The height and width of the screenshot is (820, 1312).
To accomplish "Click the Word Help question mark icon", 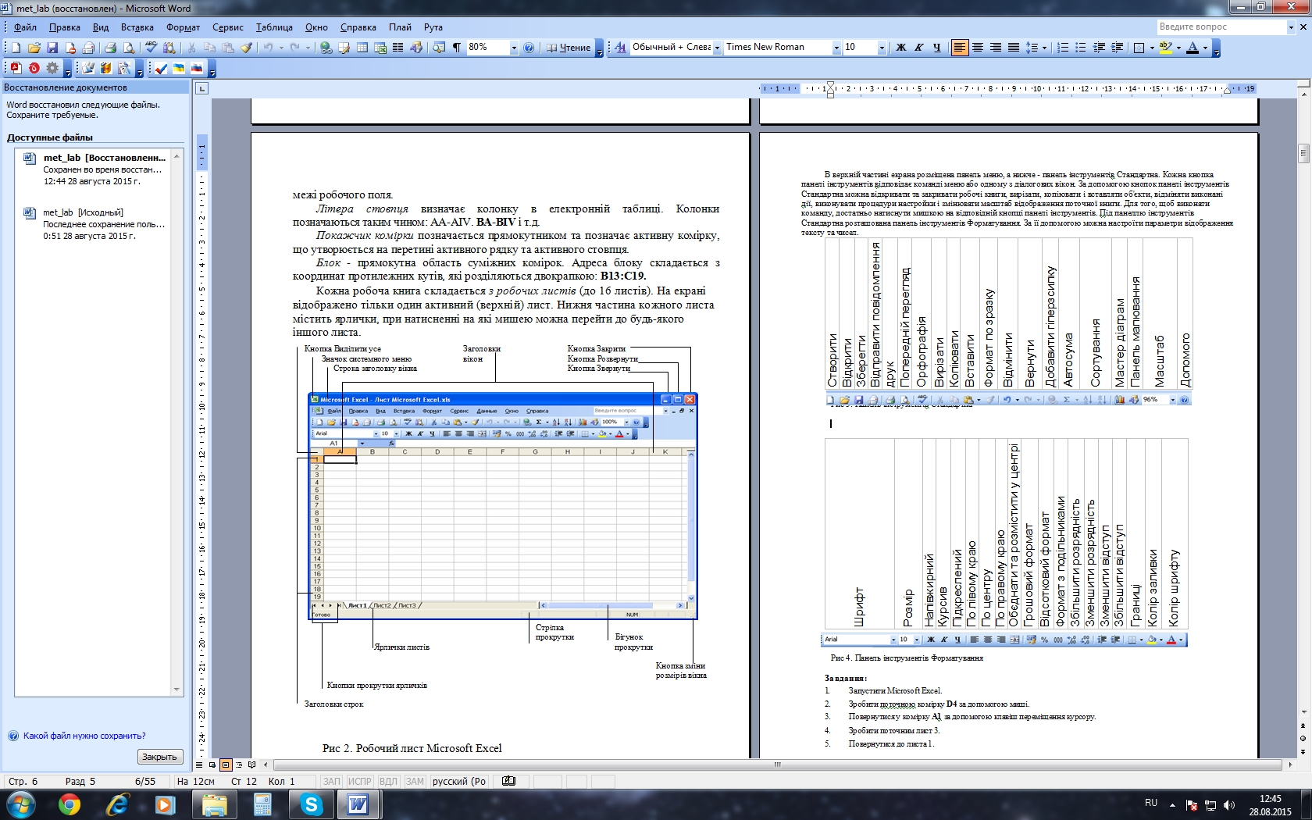I will click(x=529, y=48).
